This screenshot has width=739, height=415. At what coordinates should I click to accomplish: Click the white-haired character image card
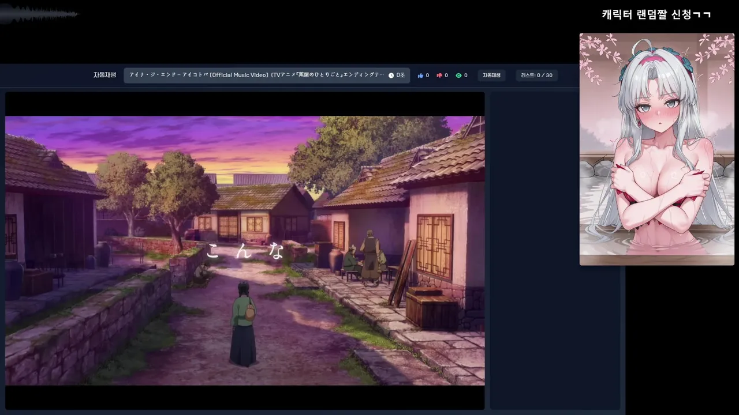tap(657, 149)
